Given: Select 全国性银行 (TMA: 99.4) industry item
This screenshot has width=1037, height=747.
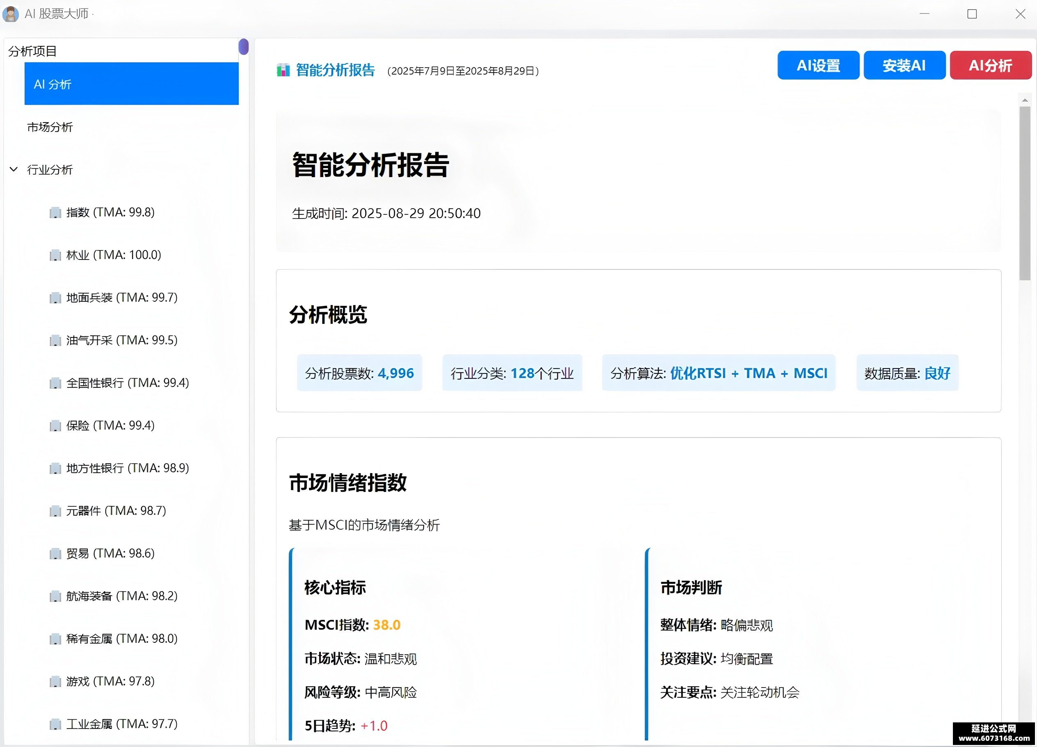Looking at the screenshot, I should tap(128, 383).
